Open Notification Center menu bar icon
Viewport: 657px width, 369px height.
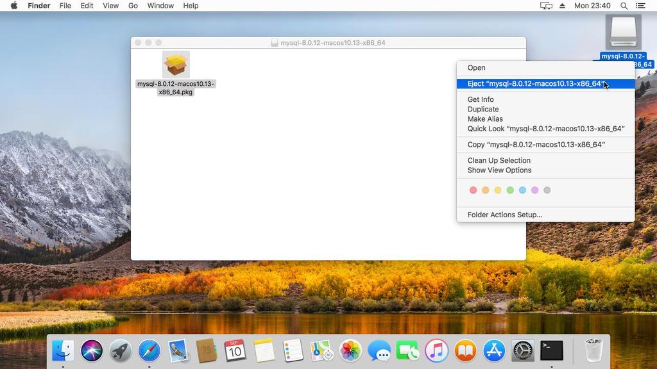(x=640, y=6)
